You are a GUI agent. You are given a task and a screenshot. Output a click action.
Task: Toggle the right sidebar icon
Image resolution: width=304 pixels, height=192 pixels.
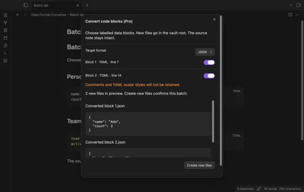(298, 5)
